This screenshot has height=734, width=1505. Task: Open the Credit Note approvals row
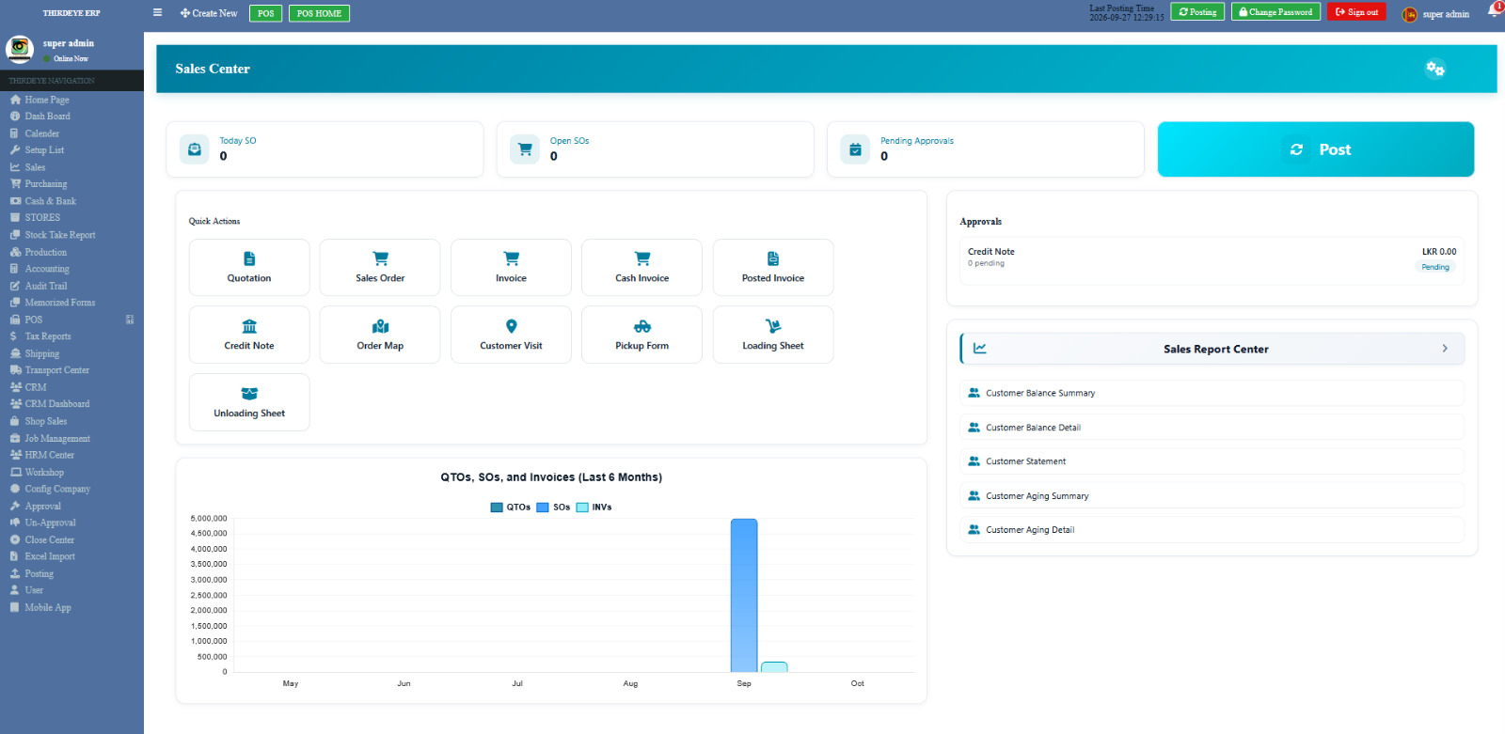(1212, 259)
